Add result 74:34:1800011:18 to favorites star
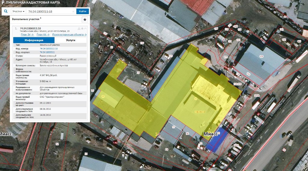Viewport: 308px width, 171px height. point(82,29)
